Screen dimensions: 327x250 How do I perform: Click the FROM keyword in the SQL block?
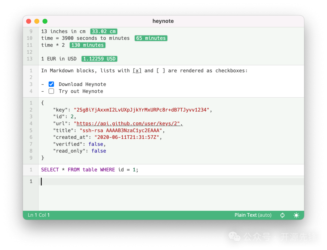(74, 169)
